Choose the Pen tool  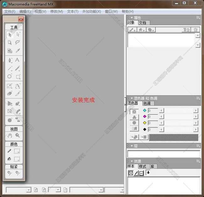click(x=10, y=60)
